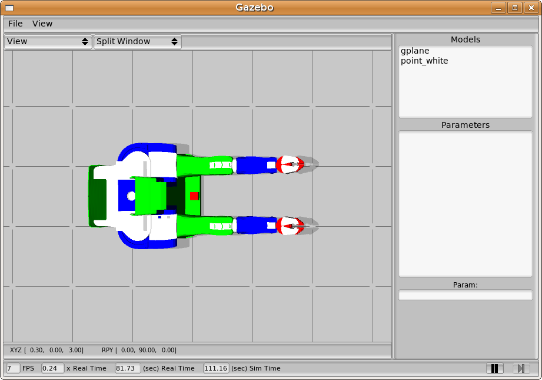Click the FPS value field
This screenshot has height=380, width=542.
13,368
